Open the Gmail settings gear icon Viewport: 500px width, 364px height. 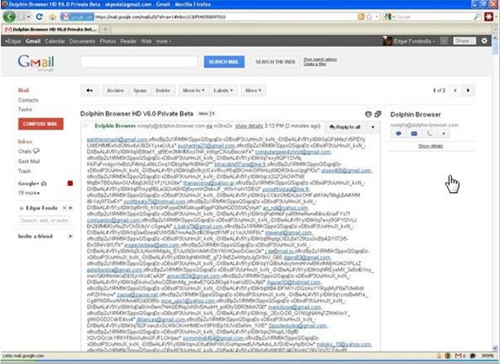[x=484, y=41]
